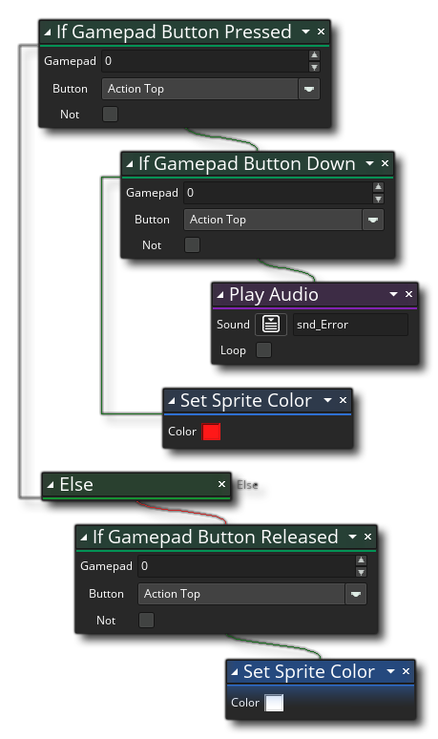Close the If Gamepad Button Down node
Screen dimensions: 438x739
386,163
